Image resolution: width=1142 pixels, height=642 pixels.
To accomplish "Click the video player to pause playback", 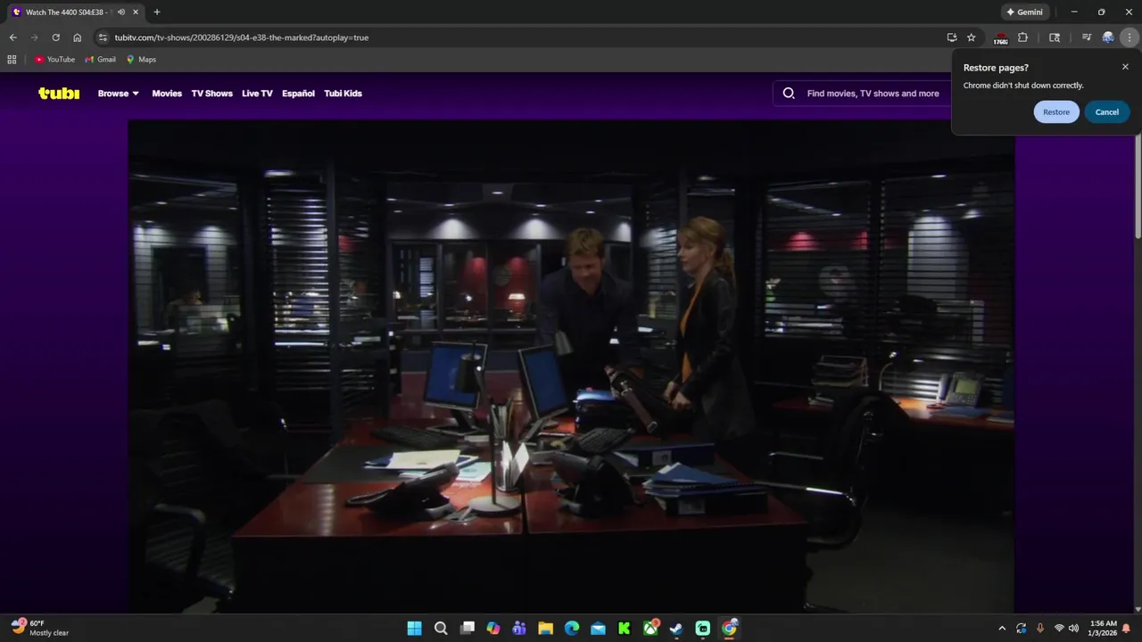I will pos(571,366).
